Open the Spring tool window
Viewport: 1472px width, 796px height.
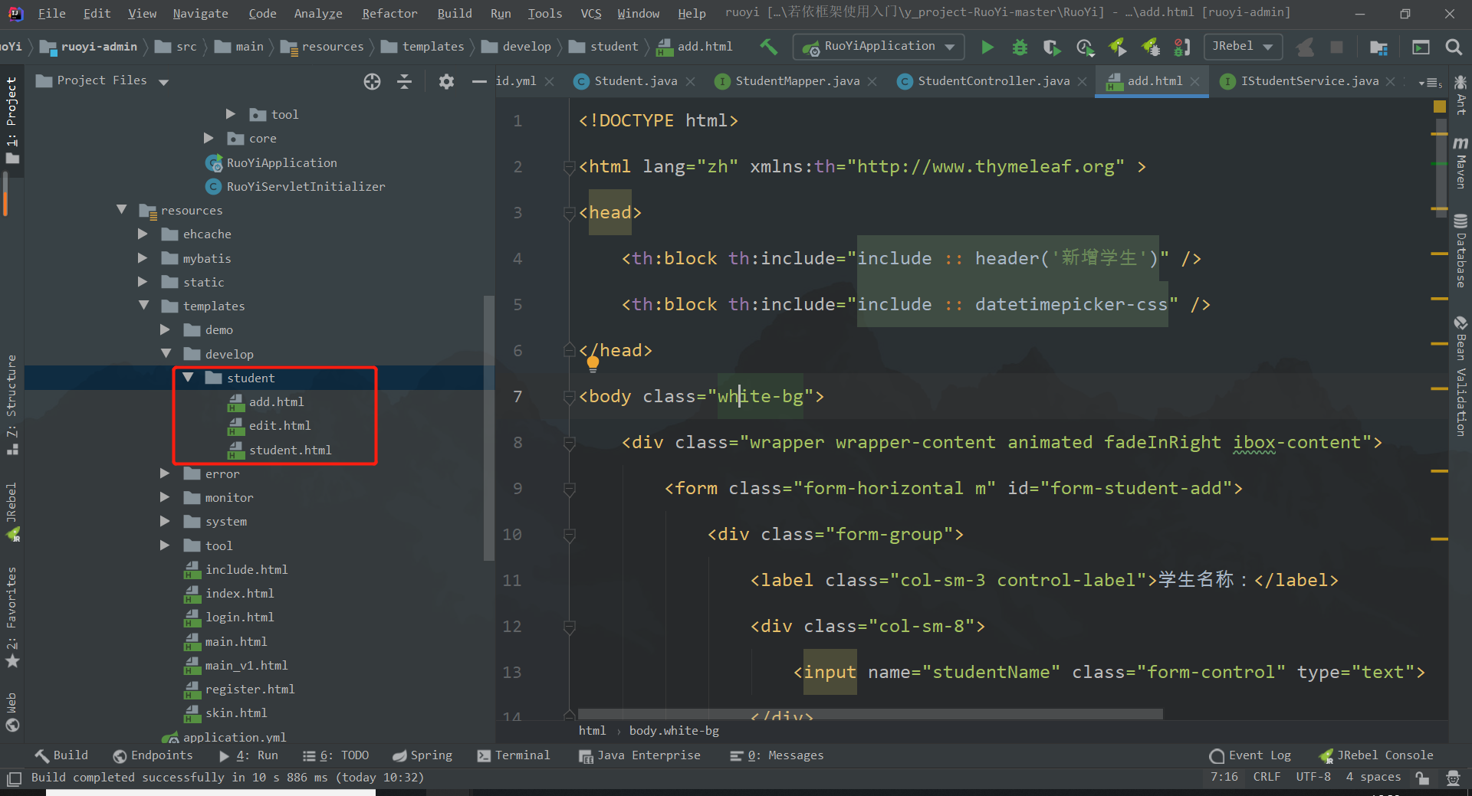point(422,755)
